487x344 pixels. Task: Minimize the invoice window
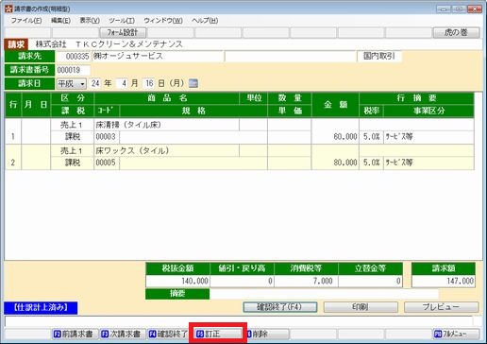444,9
